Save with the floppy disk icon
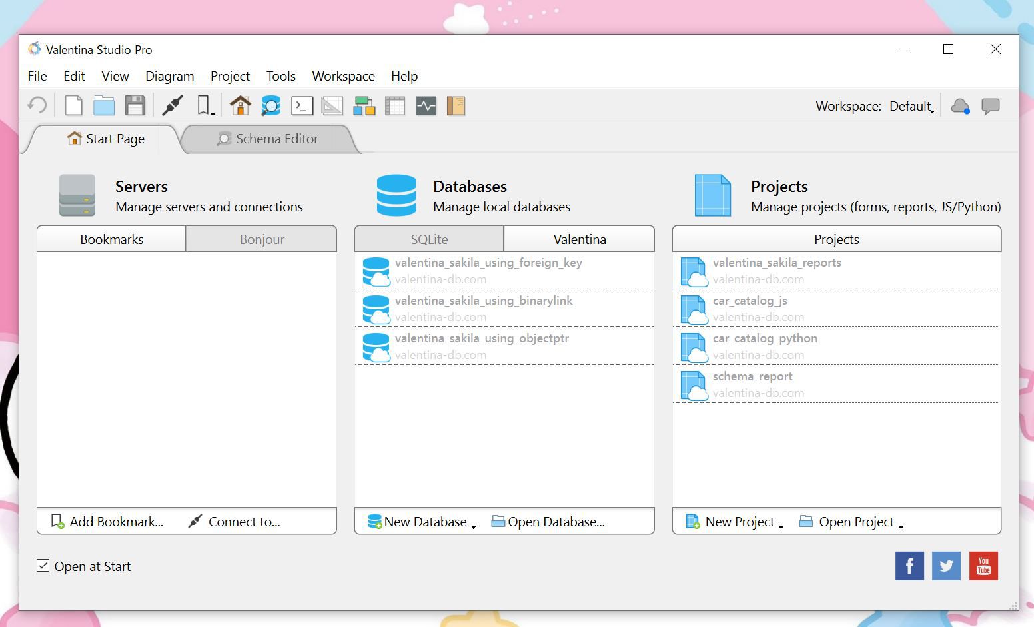The height and width of the screenshot is (627, 1034). [135, 105]
